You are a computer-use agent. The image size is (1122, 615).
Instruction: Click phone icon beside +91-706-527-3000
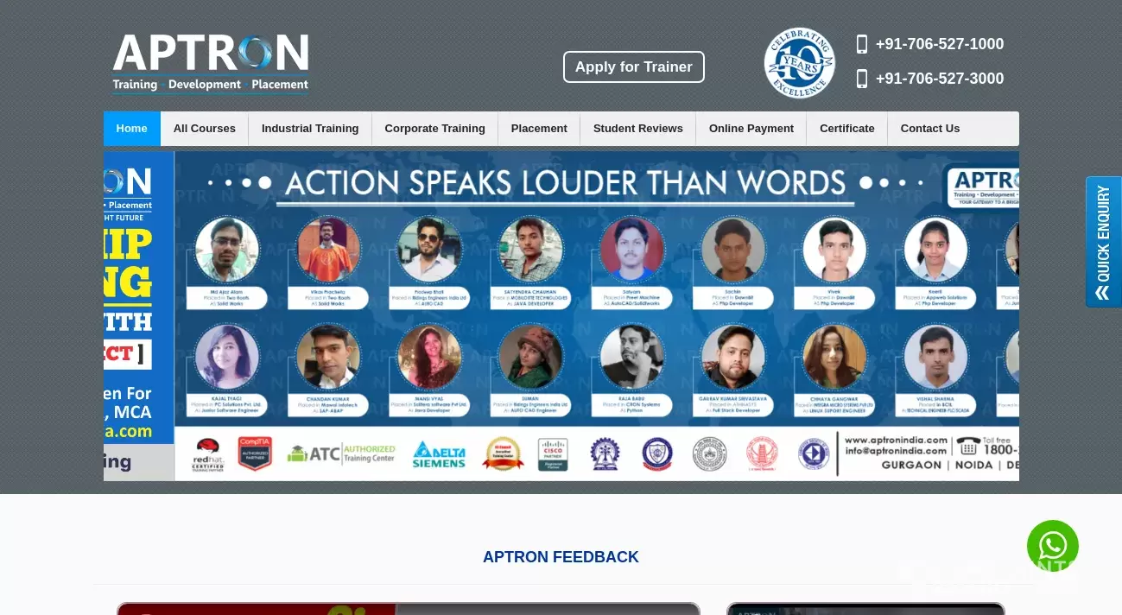point(861,79)
